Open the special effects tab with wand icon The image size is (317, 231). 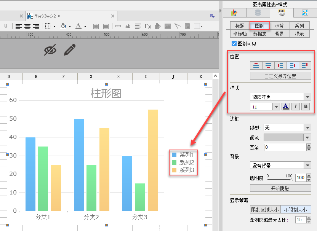point(305,13)
